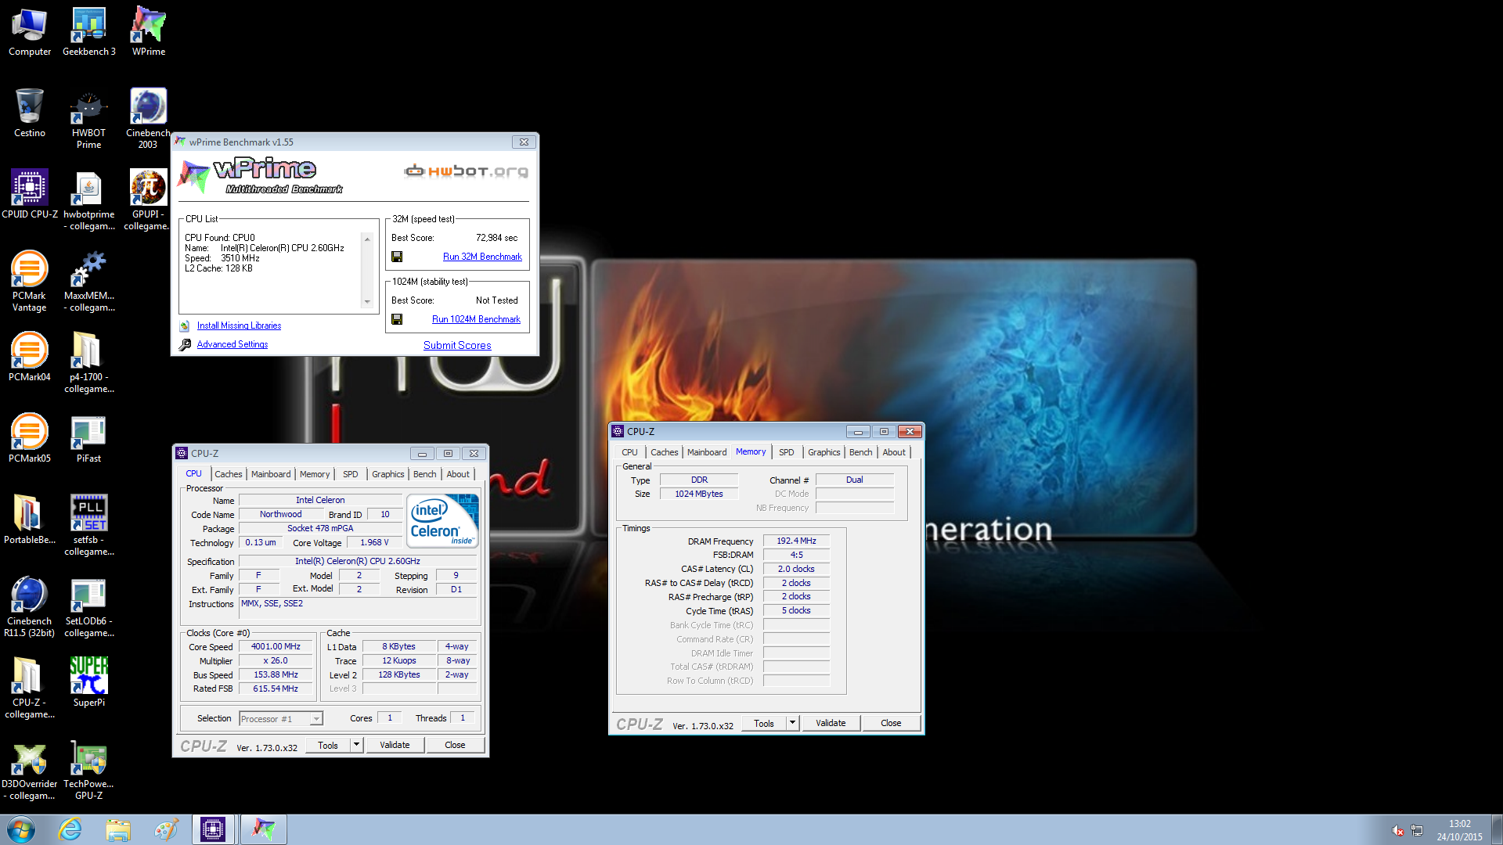This screenshot has height=845, width=1503.
Task: Expand Tools arrow in left CPU-Z window
Action: point(356,745)
